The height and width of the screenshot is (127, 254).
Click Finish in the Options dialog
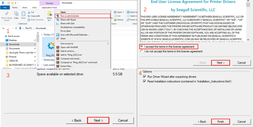(221, 121)
